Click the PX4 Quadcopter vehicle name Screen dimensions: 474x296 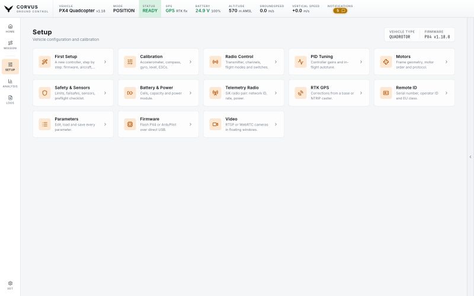(x=77, y=11)
